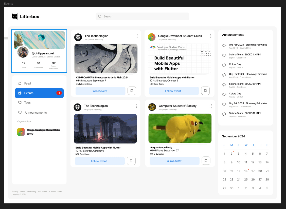
Task: Select September 30 on the calendar
Action: pos(232,188)
